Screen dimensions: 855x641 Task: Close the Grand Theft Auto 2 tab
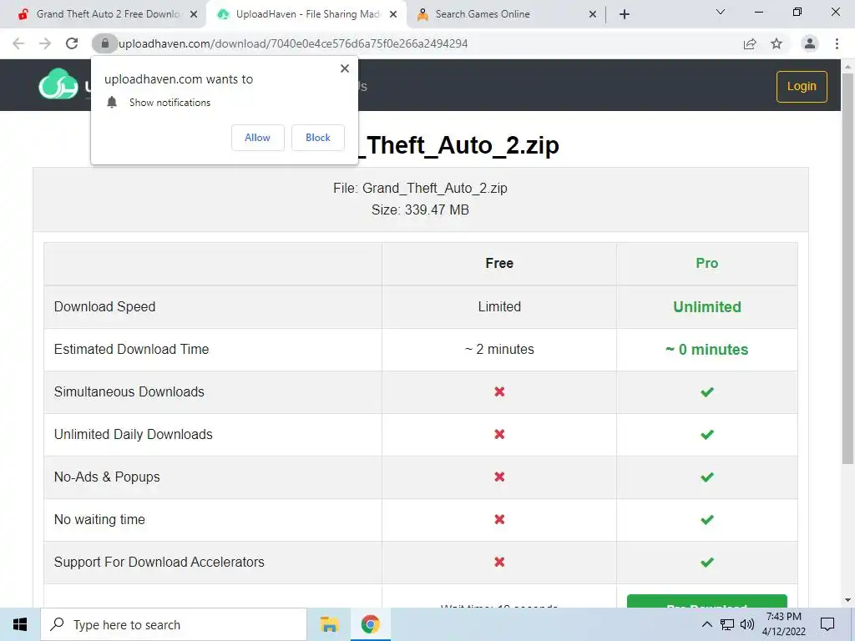[194, 14]
